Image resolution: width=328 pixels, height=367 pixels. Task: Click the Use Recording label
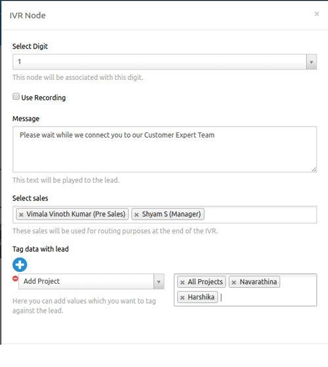coord(43,98)
